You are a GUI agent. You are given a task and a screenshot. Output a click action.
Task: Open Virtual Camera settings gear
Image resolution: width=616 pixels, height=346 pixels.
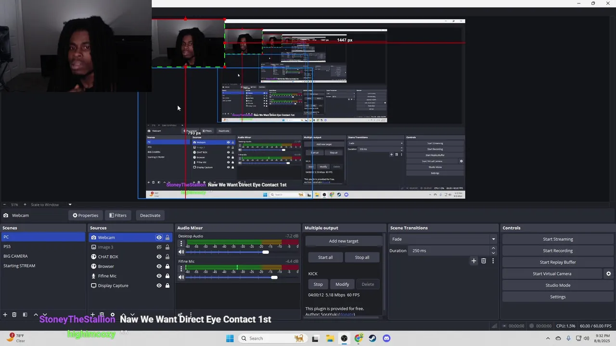[x=608, y=273]
